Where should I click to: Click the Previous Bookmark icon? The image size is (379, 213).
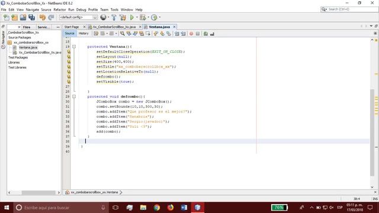[156, 34]
